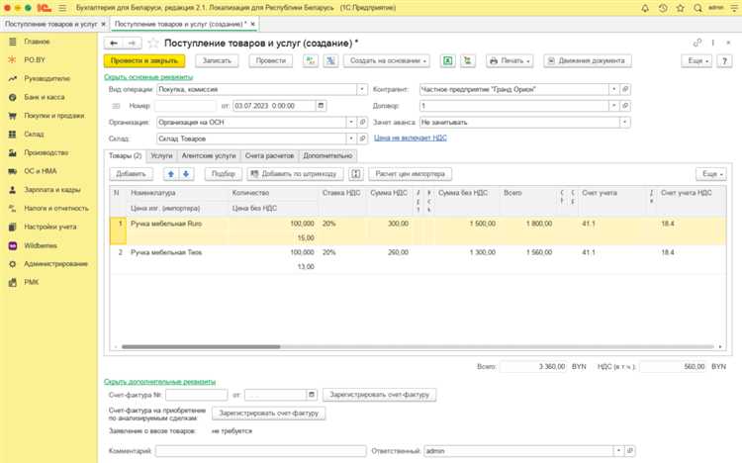Open the Excel export green icon

(x=447, y=60)
